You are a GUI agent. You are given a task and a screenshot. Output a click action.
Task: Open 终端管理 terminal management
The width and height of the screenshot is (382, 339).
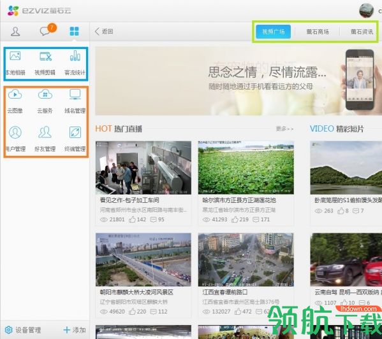point(75,139)
